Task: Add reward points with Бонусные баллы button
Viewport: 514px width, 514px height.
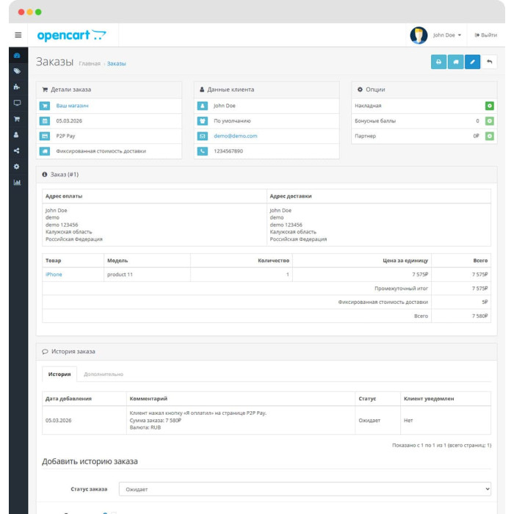Action: pyautogui.click(x=490, y=121)
